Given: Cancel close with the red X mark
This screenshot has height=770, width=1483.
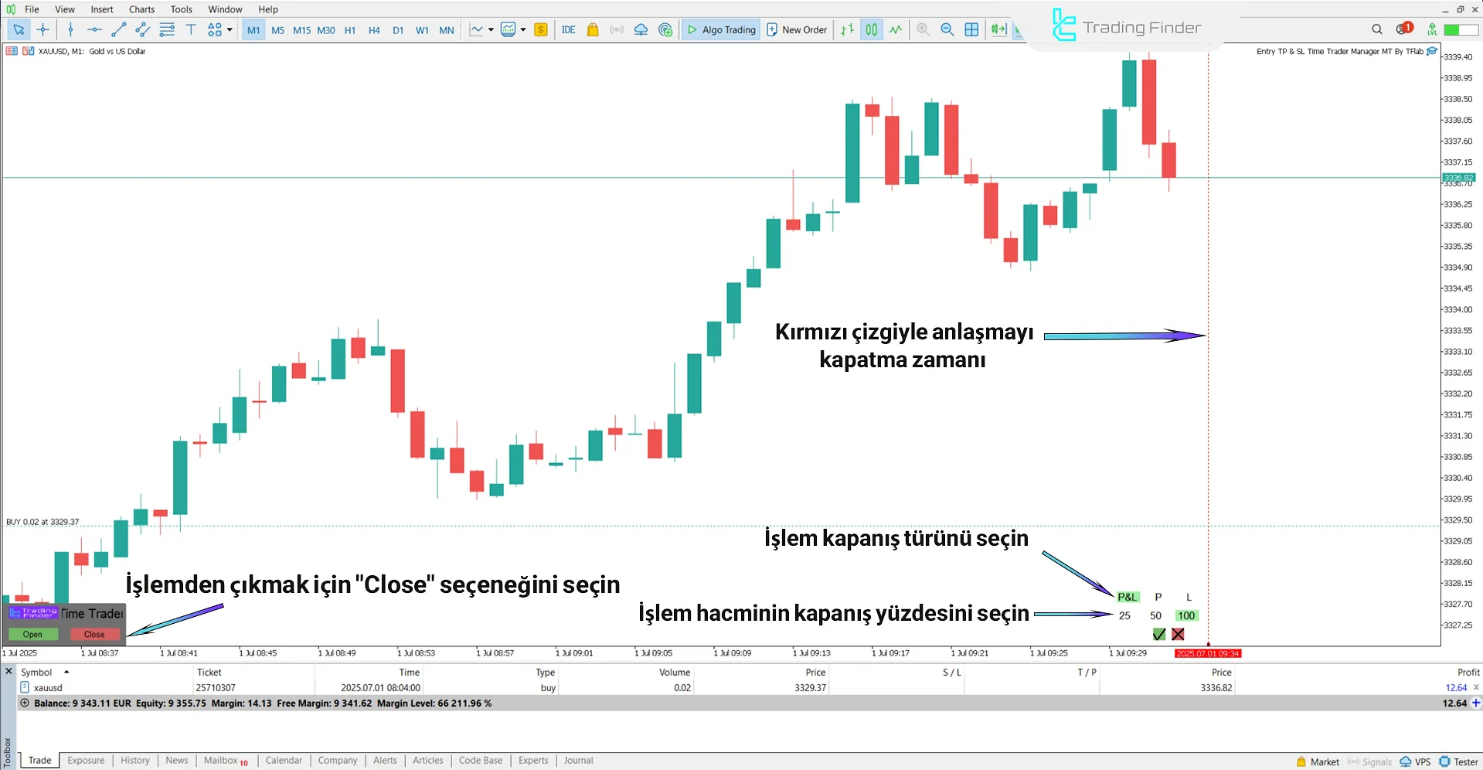Looking at the screenshot, I should (1178, 634).
